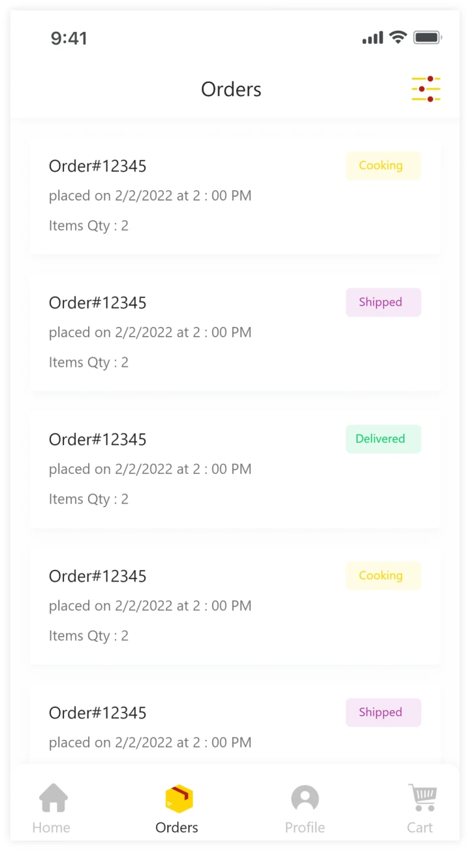The height and width of the screenshot is (851, 470).
Task: Switch to the Profile tab label
Action: click(305, 827)
